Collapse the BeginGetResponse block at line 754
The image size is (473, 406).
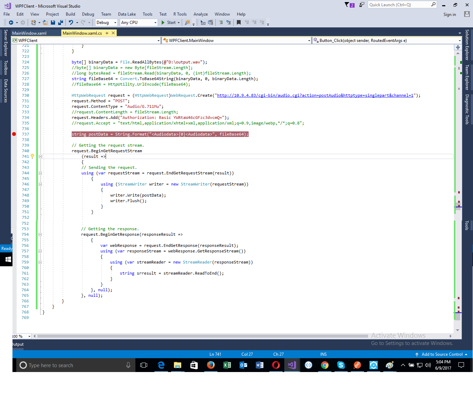click(40, 234)
